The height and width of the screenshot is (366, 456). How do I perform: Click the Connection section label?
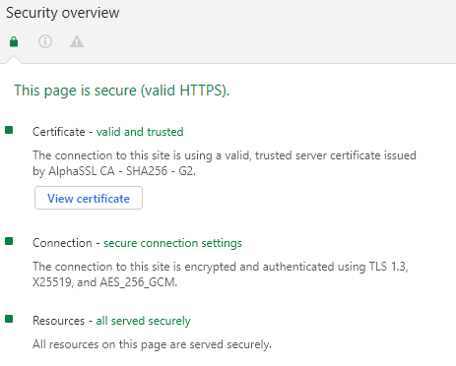(62, 243)
